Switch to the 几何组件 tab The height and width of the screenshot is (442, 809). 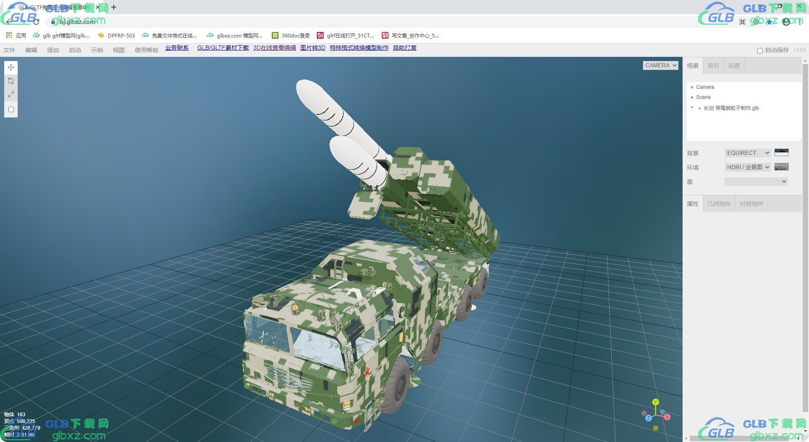(719, 204)
